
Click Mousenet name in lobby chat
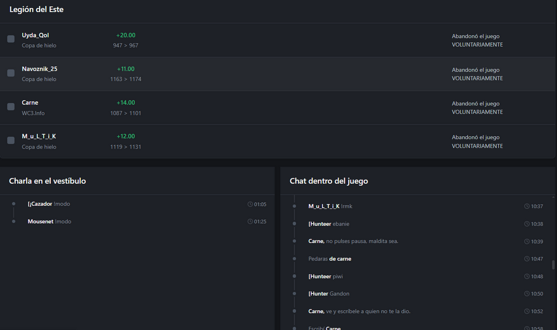(x=41, y=222)
